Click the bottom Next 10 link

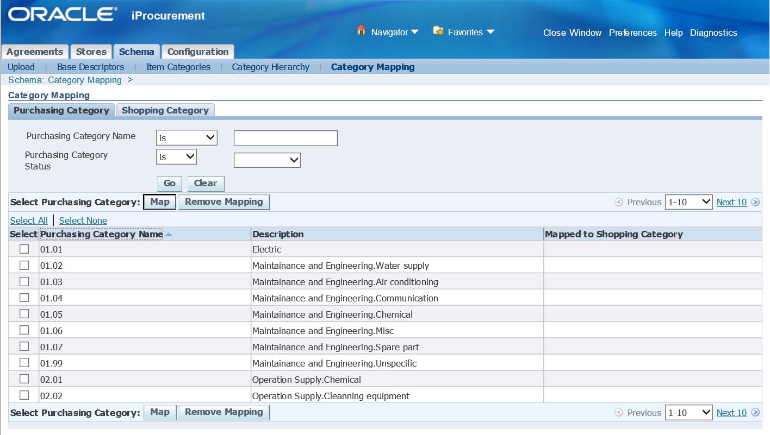(731, 413)
